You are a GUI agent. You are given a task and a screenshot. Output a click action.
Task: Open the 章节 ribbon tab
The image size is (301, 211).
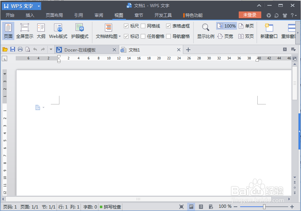click(139, 15)
